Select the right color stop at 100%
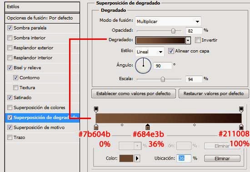 click(241, 127)
